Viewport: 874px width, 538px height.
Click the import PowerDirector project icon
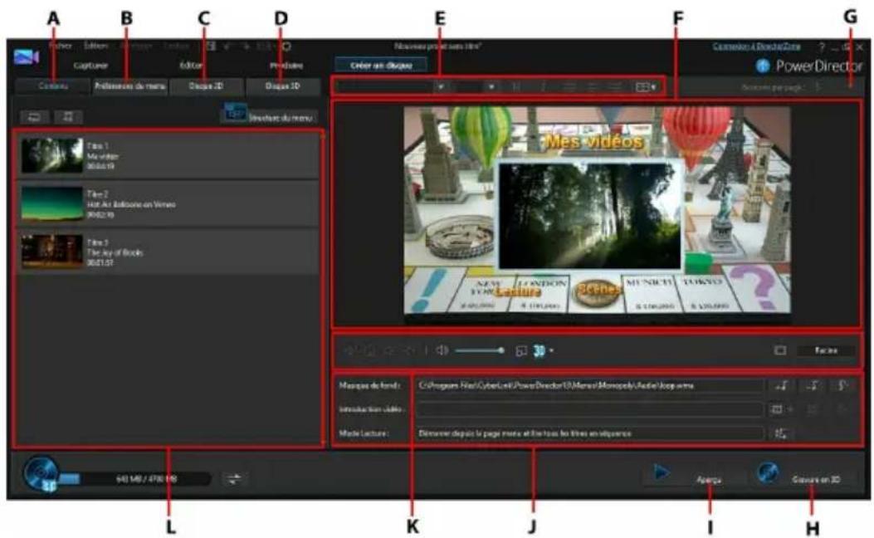68,117
